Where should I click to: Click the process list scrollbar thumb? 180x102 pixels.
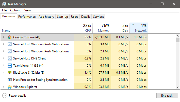(178, 40)
